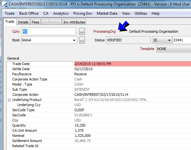Open the ID type dropdown
This screenshot has height=150, width=191.
pyautogui.click(x=162, y=40)
